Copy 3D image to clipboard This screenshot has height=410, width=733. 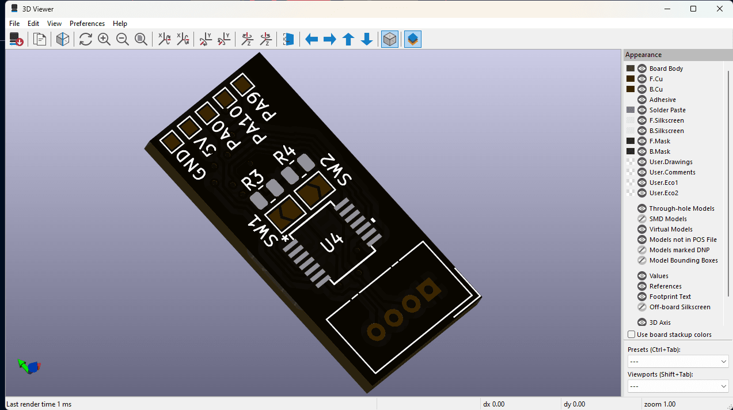(x=40, y=39)
